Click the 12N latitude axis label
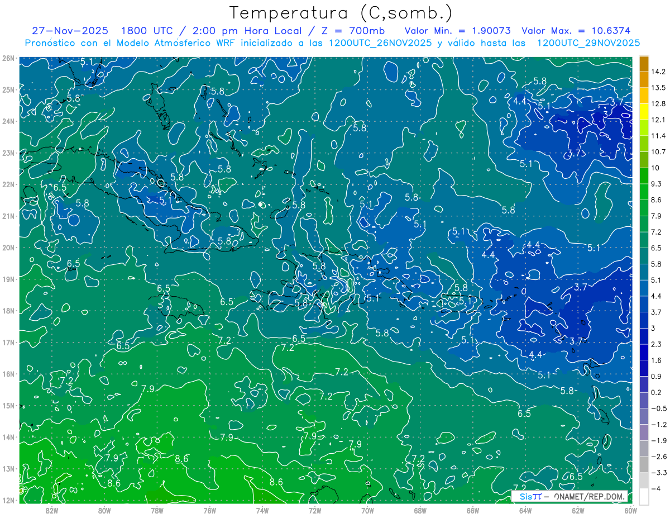The height and width of the screenshot is (518, 670). (8, 500)
